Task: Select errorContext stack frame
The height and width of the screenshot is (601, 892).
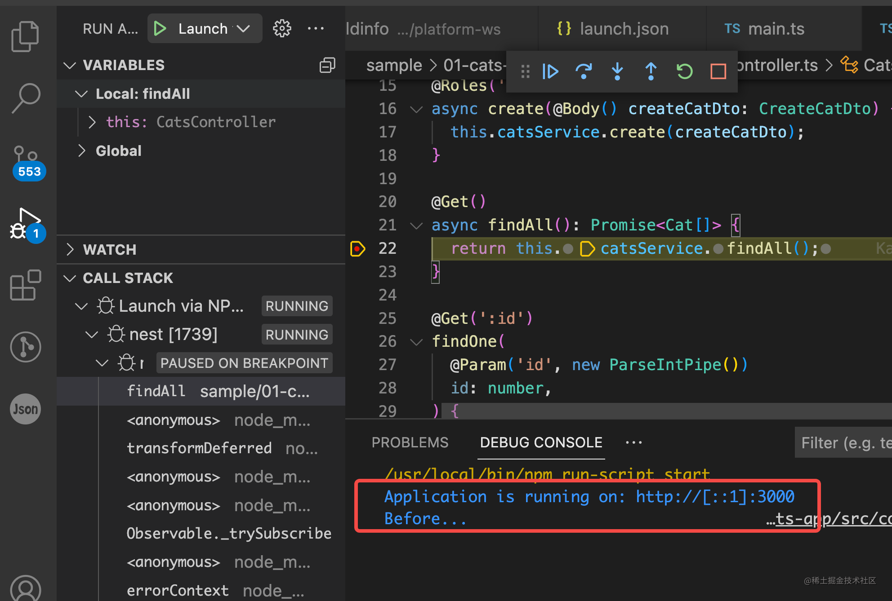Action: [x=201, y=590]
